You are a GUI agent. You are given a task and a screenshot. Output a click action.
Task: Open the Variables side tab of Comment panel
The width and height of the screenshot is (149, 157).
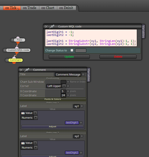[89, 75]
